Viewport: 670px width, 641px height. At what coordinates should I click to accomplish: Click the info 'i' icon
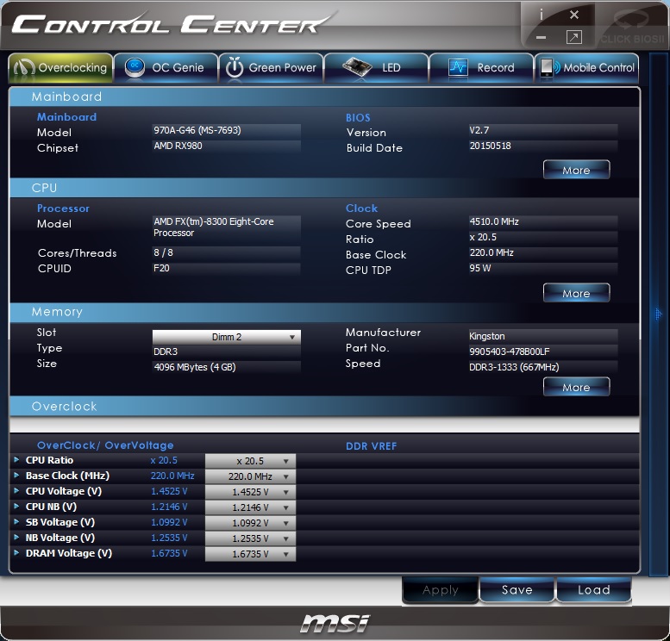[542, 15]
